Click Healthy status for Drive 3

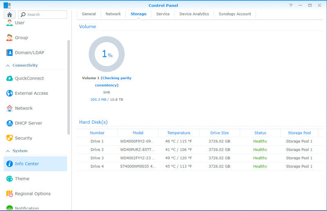(260, 158)
